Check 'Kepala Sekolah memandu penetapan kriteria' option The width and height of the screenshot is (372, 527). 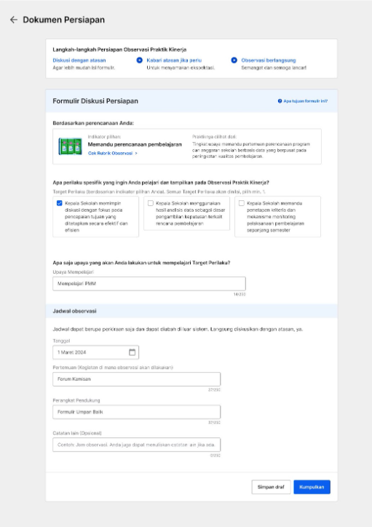tap(241, 203)
